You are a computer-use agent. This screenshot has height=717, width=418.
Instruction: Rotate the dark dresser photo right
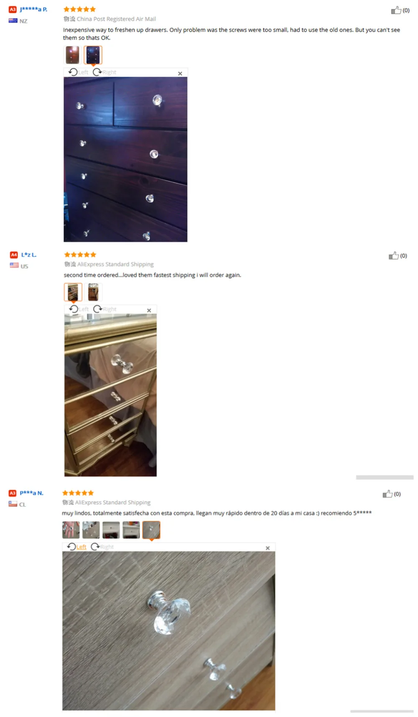pyautogui.click(x=104, y=72)
